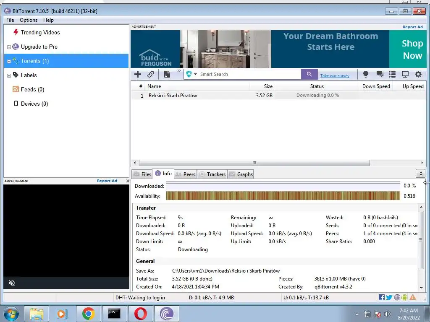Click the right arrow of horizontal scrollbar
The height and width of the screenshot is (322, 430).
[x=422, y=163]
